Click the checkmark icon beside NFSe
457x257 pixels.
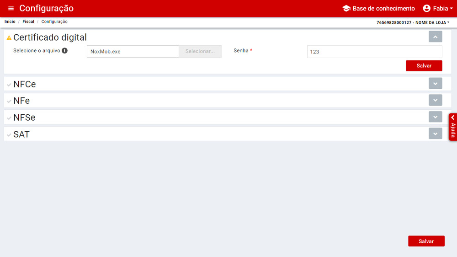click(x=9, y=118)
